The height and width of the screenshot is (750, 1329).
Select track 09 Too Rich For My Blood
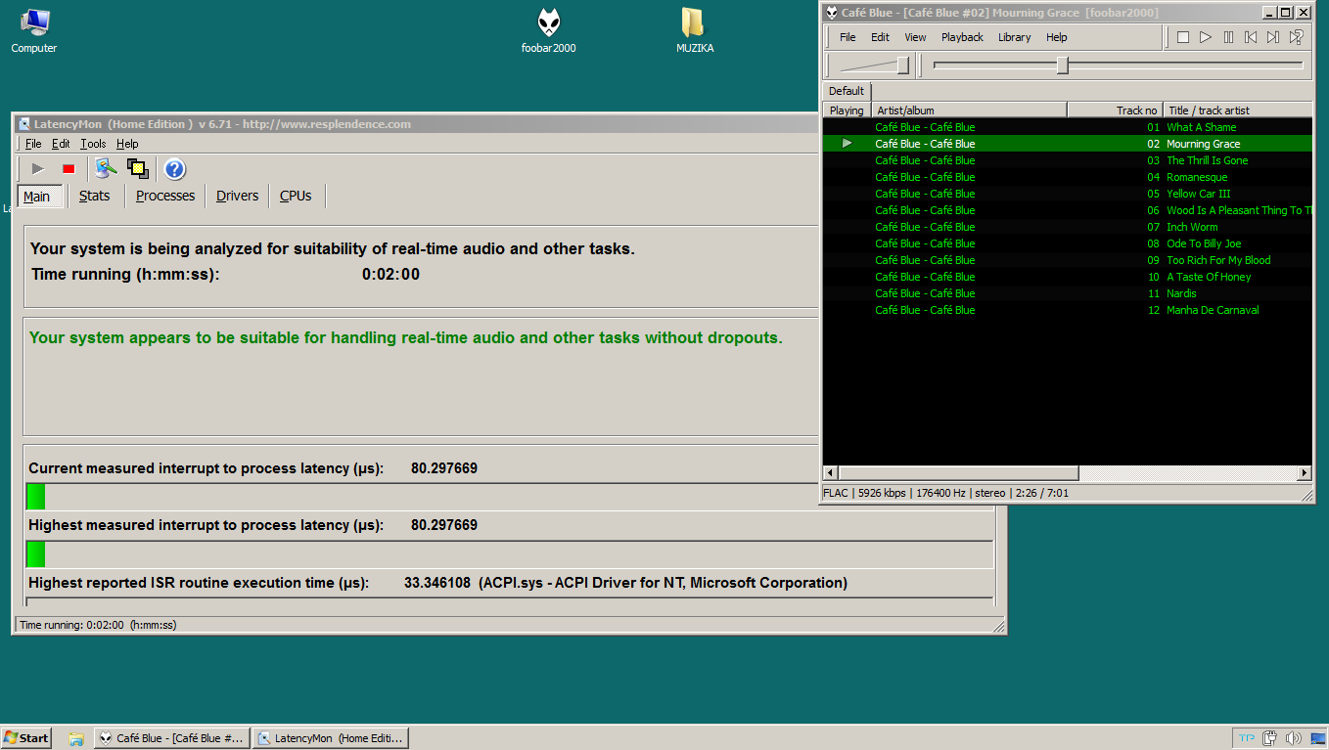[1067, 260]
